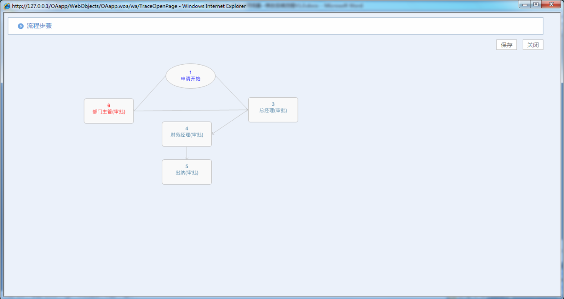Click the Internet Explorer icon in title bar
This screenshot has height=299, width=564.
tap(7, 6)
